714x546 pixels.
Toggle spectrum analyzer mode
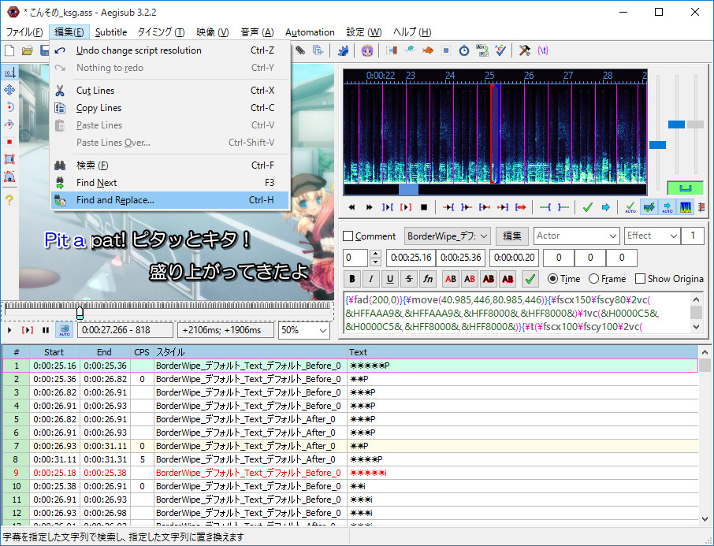coord(686,207)
